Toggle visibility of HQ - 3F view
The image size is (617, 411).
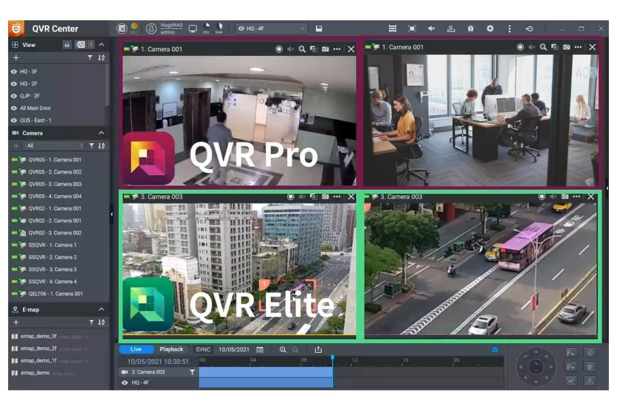14,71
